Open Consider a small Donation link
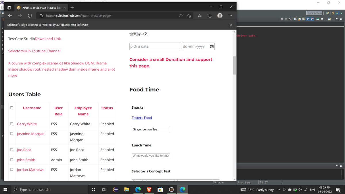345x194 pixels. click(171, 63)
